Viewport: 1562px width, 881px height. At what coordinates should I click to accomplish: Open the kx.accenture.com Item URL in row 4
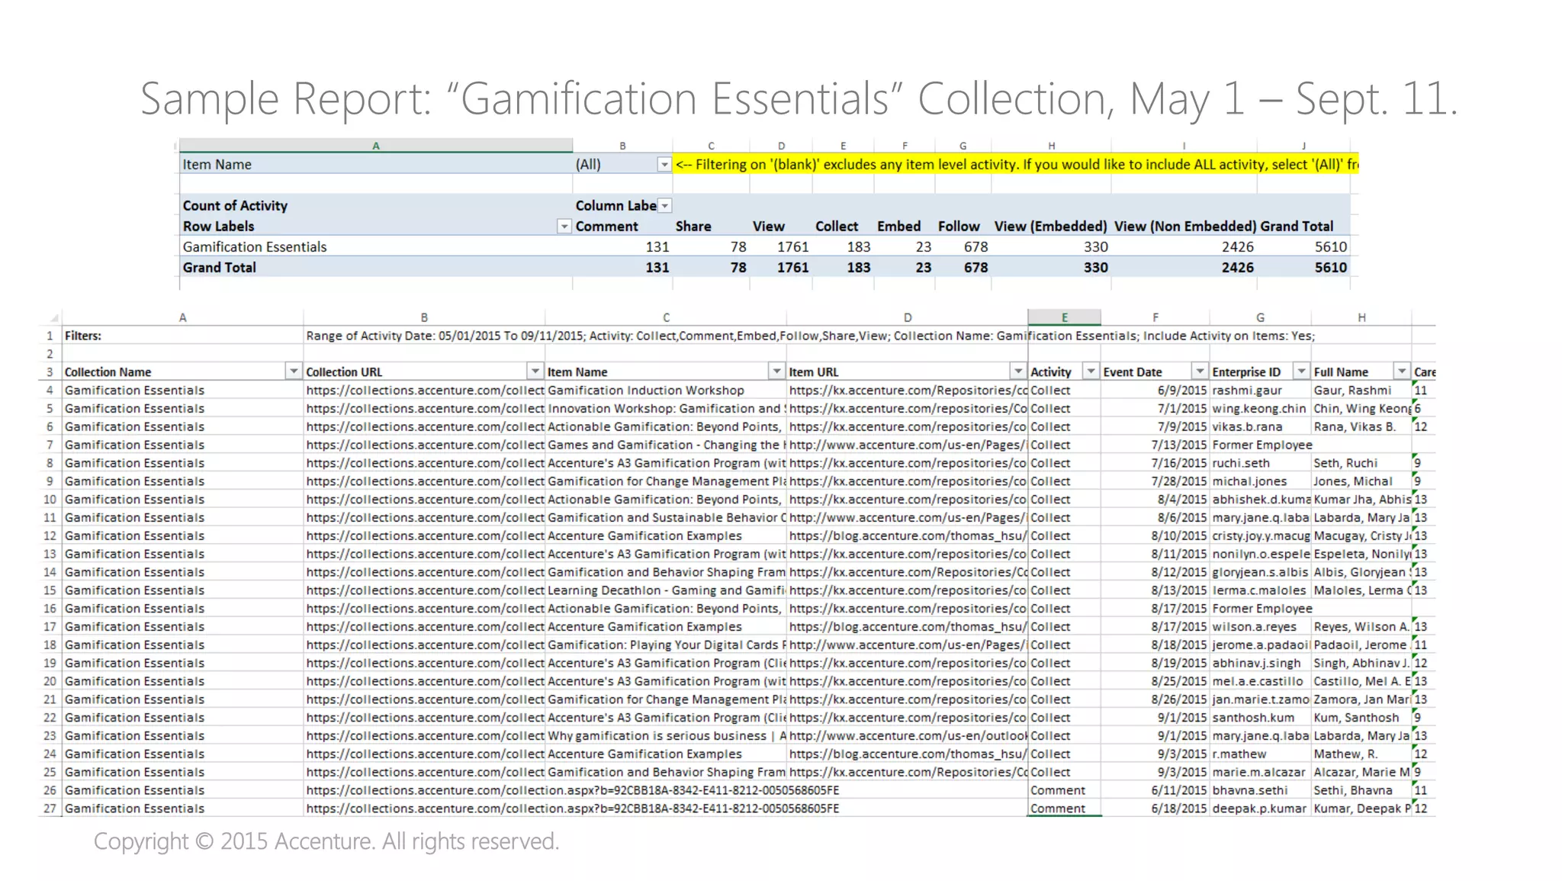coord(908,391)
